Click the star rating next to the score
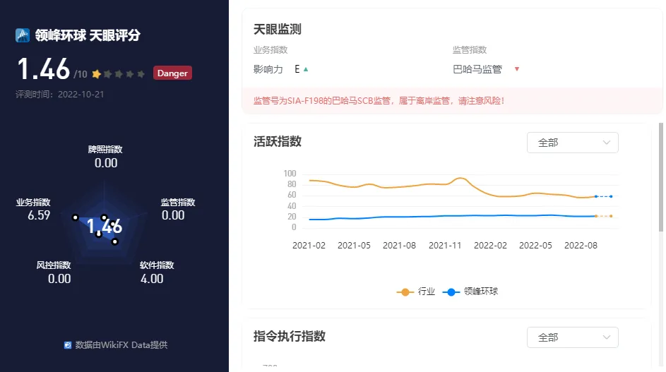This screenshot has width=666, height=372. [119, 74]
